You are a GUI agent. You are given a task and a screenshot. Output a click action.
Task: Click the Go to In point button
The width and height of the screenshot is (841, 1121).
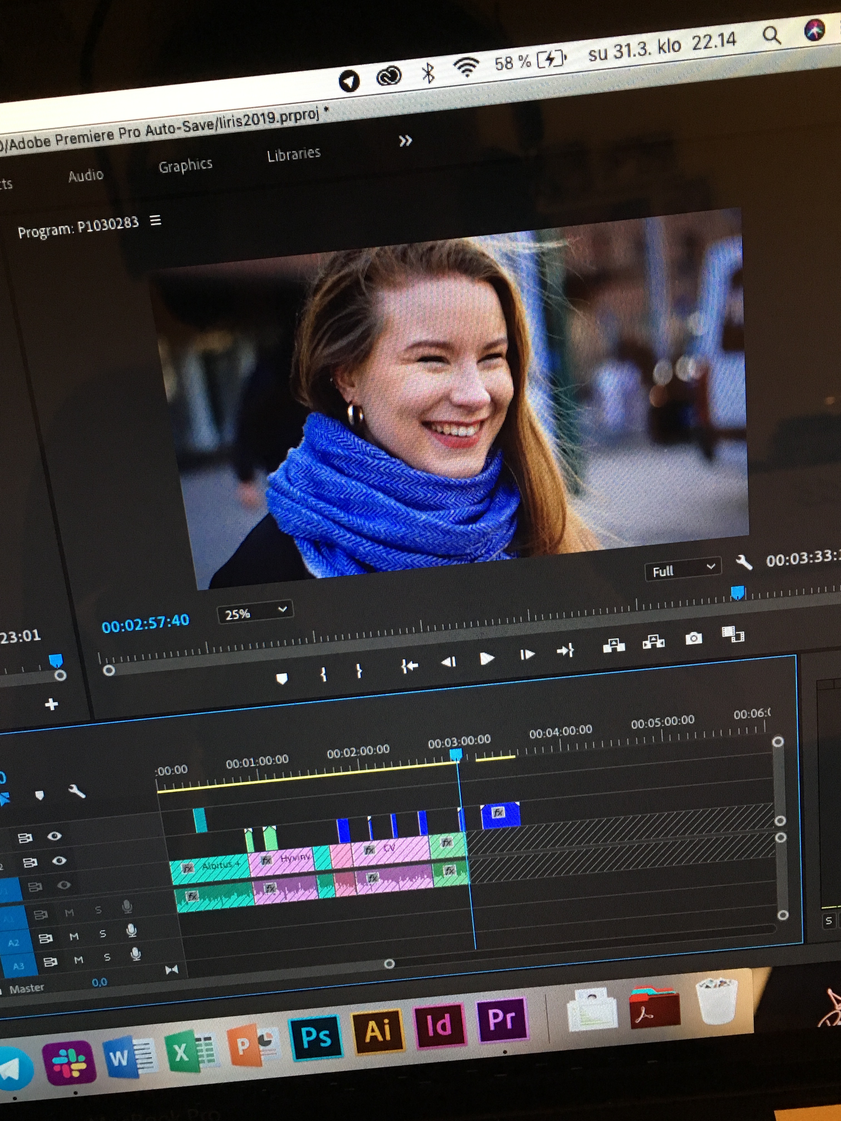(409, 666)
